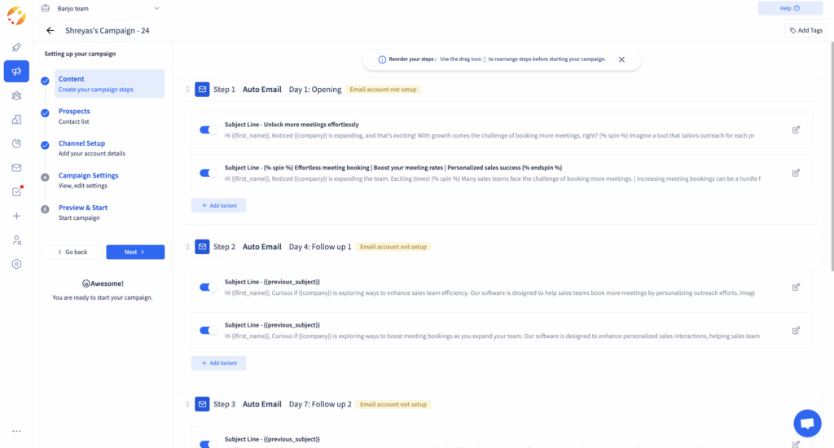Screen dimensions: 834x448
Task: Click Add Variant under Step 1
Action: click(218, 206)
